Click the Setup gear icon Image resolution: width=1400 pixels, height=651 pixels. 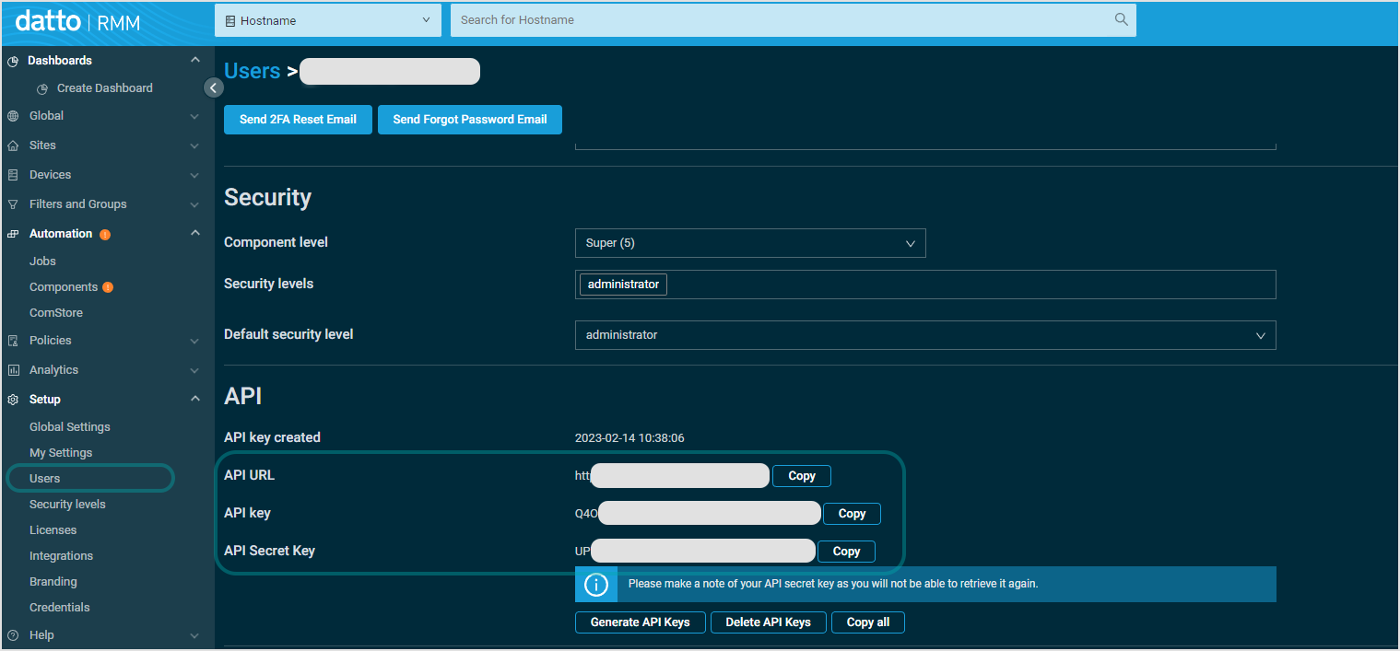pos(12,399)
